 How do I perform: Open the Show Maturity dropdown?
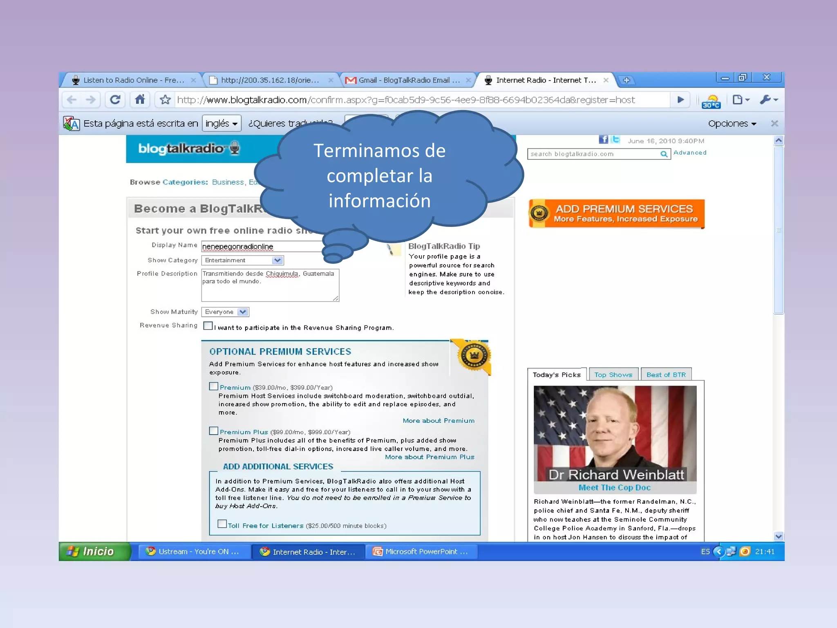225,312
